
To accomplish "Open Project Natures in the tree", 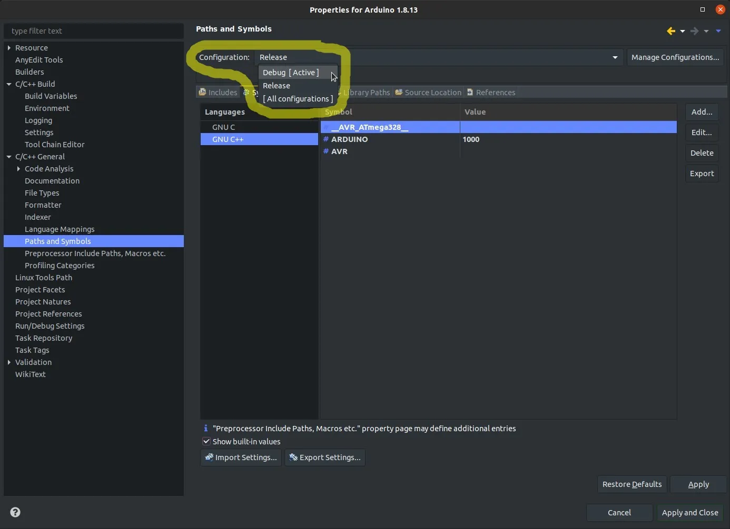I will 43,302.
